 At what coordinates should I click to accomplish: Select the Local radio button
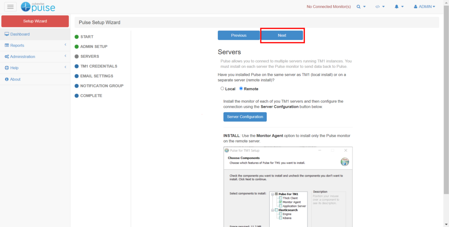[222, 89]
